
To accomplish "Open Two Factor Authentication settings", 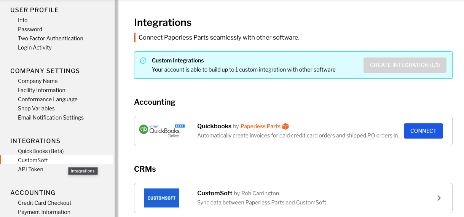I will pos(51,38).
